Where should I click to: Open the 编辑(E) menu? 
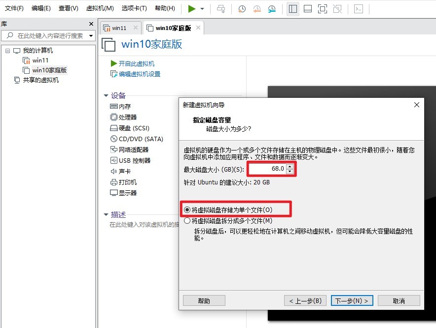pos(41,8)
